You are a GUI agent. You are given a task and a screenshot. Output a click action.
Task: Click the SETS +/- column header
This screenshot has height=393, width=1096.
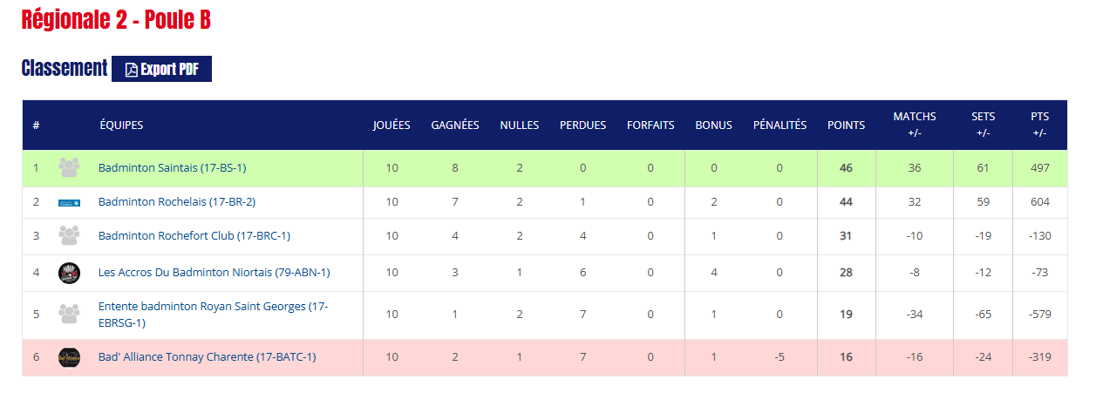pyautogui.click(x=983, y=125)
